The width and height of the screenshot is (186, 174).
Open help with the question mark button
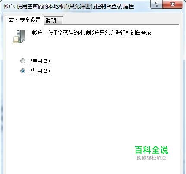coord(156,4)
